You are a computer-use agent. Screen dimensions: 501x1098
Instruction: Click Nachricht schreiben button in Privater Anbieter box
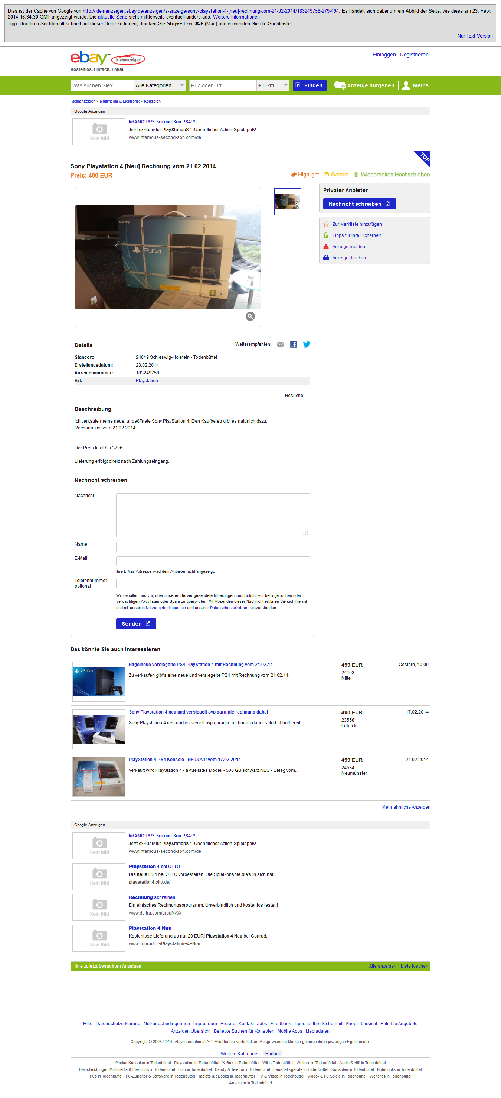pos(360,204)
